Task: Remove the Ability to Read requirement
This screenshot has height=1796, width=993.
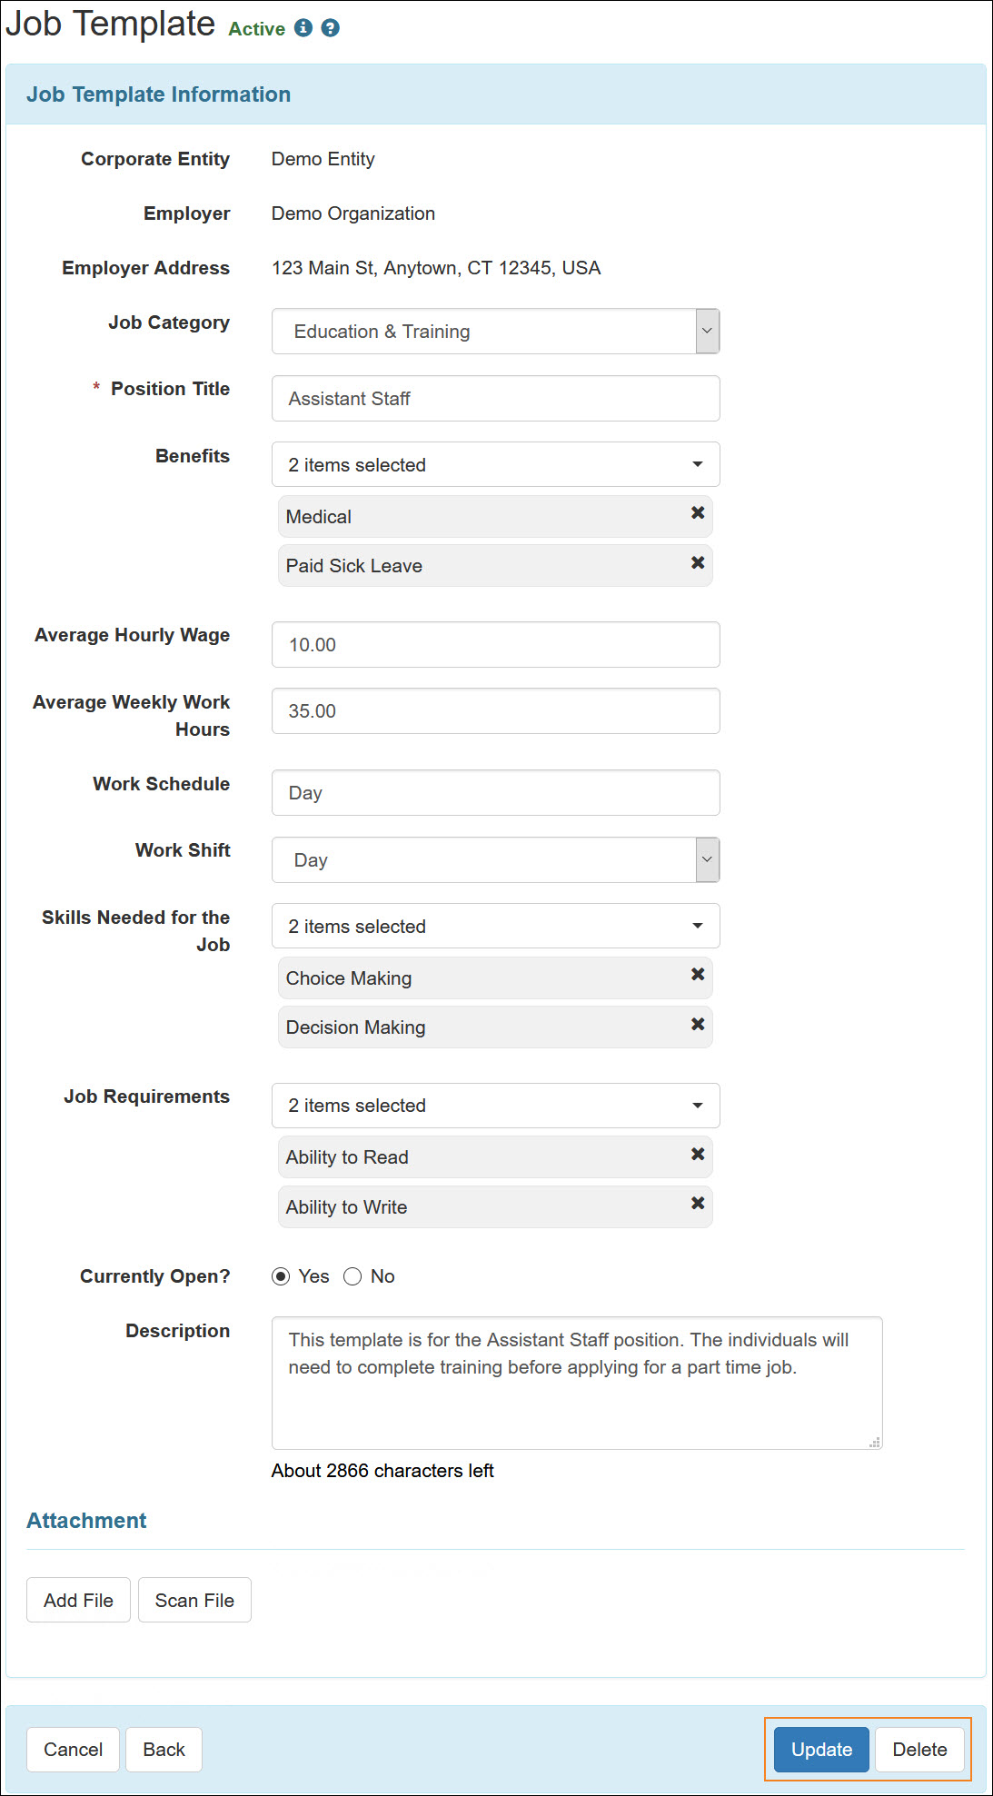Action: (698, 1154)
